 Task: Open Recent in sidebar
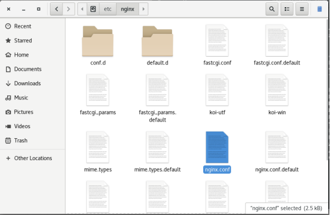[33, 26]
